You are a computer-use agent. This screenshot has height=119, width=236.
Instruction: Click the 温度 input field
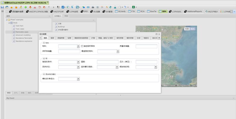coord(108,62)
